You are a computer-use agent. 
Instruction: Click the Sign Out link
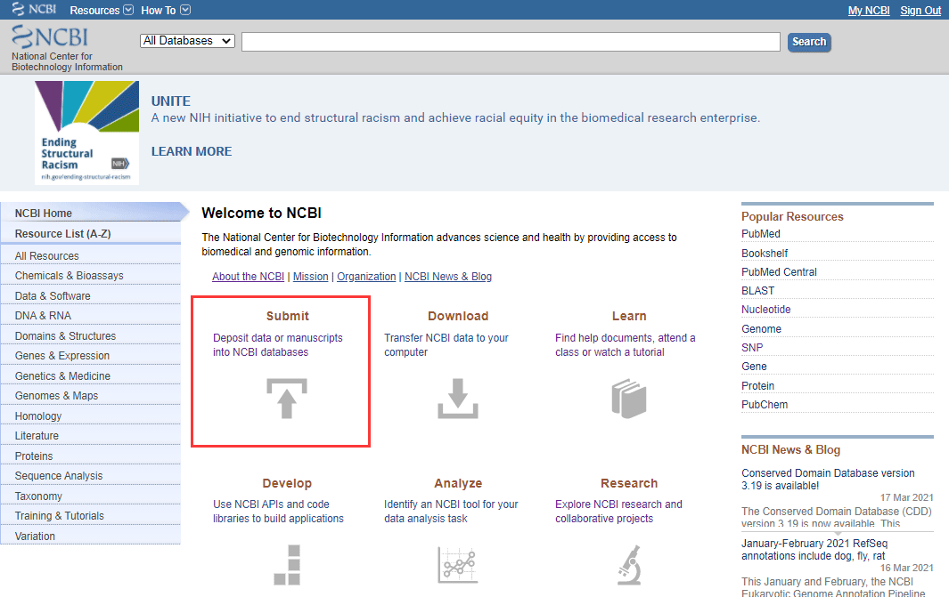coord(920,11)
